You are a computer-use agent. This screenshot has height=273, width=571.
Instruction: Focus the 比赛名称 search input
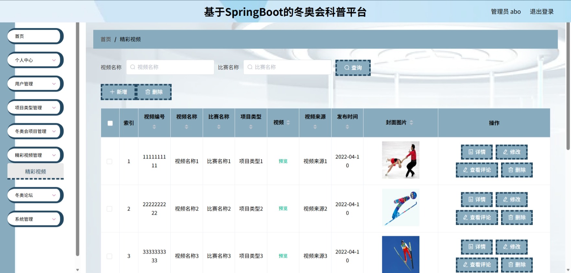pos(288,67)
